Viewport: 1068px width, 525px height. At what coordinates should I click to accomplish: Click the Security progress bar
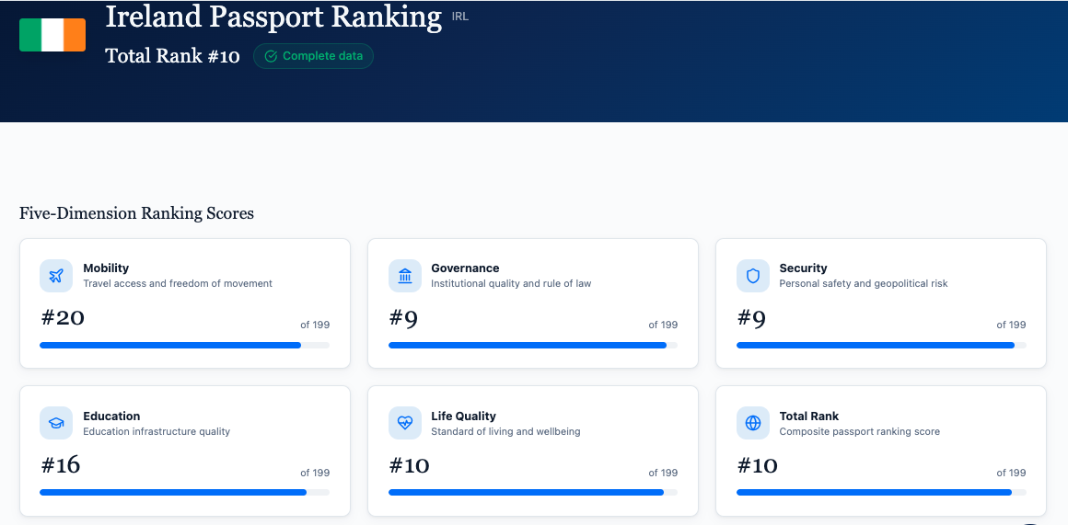point(881,345)
